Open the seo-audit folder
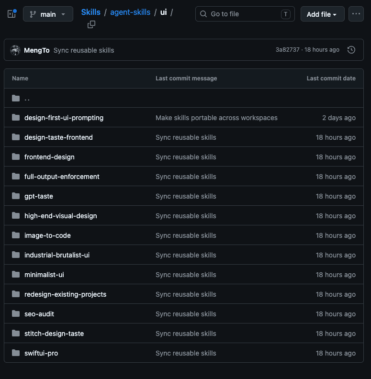 (x=39, y=314)
